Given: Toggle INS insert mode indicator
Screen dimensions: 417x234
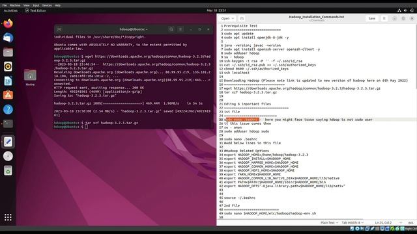Looking at the screenshot, I should pos(410,223).
